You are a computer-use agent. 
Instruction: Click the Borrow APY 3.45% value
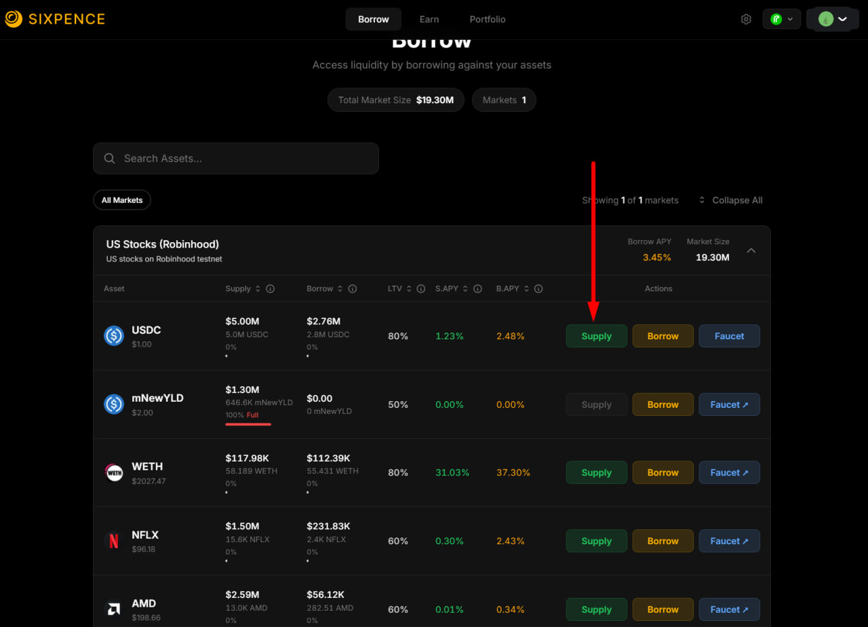coord(657,257)
